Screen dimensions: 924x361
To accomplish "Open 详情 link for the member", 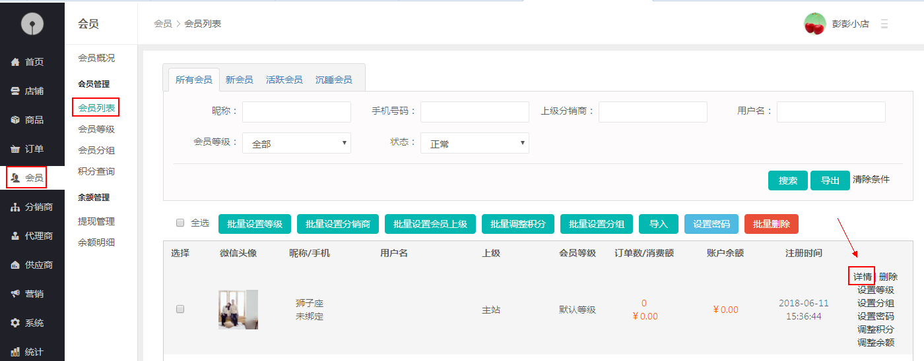I will [862, 277].
